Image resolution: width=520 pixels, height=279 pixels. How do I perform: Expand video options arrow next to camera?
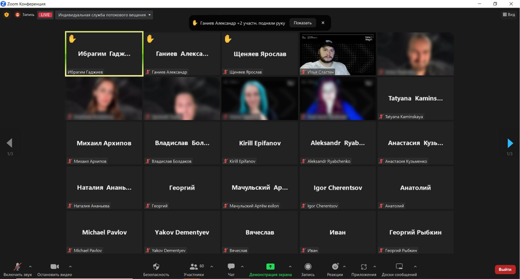click(70, 267)
